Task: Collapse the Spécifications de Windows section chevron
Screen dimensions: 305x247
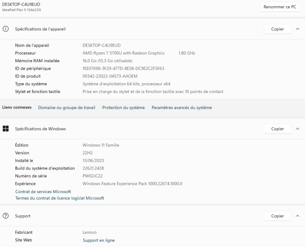Action: click(298, 129)
